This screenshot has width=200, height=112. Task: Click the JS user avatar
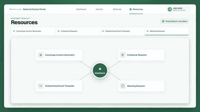click(170, 9)
